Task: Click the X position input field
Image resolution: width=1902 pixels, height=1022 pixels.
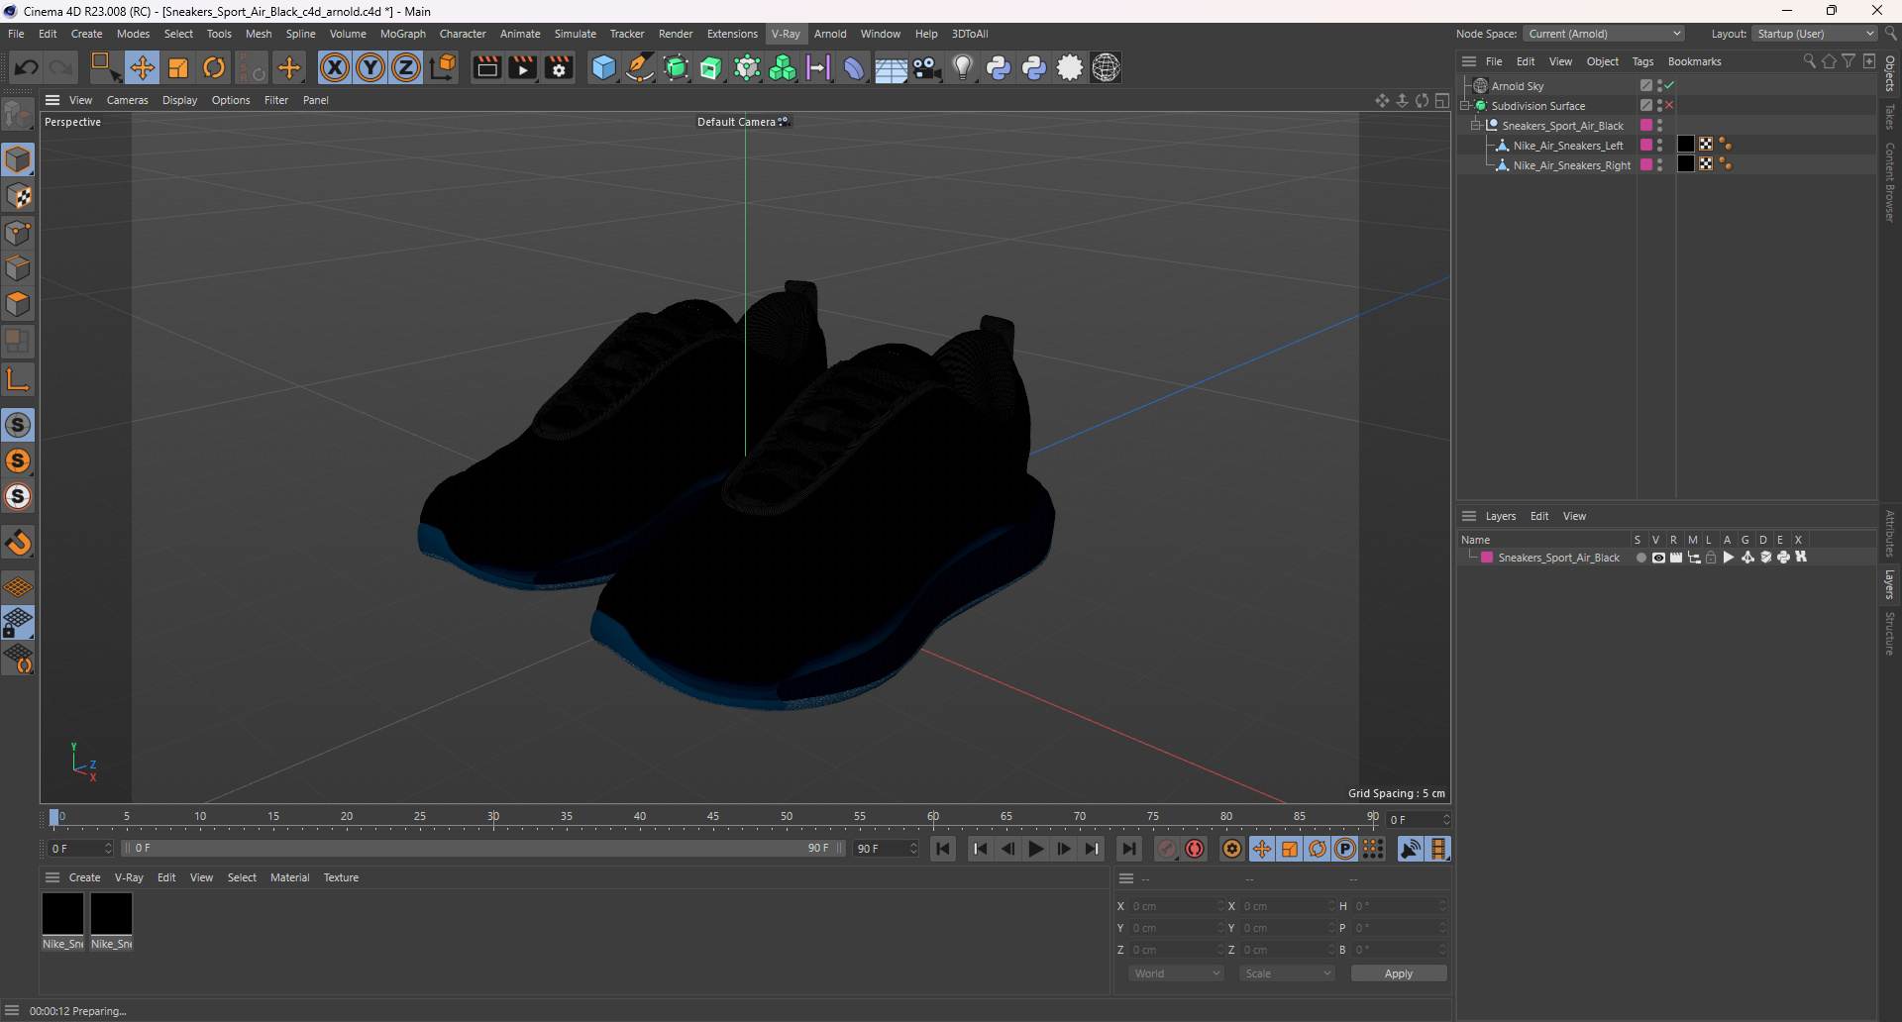Action: (1177, 906)
